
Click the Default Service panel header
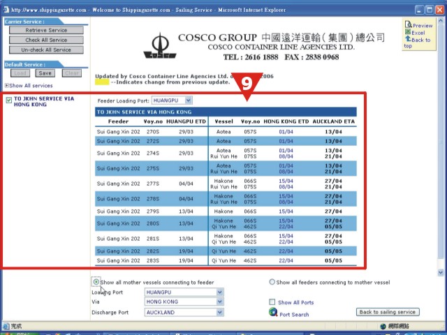click(x=34, y=64)
